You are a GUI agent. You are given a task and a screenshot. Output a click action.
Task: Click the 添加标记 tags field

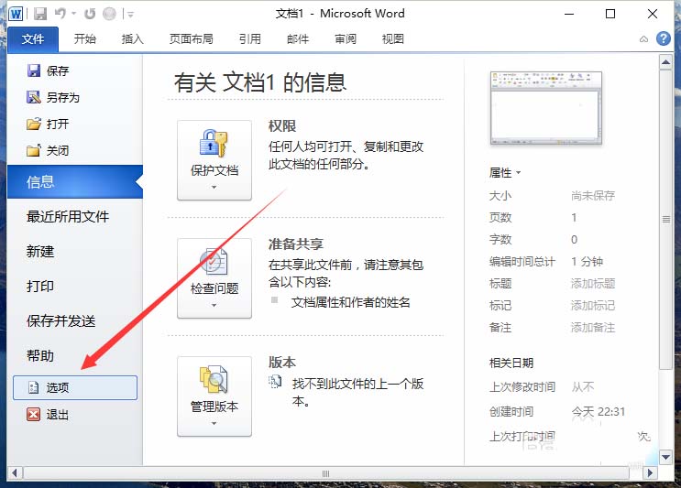(x=592, y=306)
